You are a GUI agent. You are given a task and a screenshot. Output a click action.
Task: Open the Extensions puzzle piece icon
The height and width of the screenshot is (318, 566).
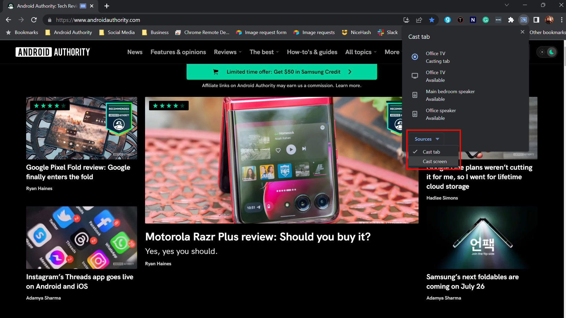pos(511,20)
